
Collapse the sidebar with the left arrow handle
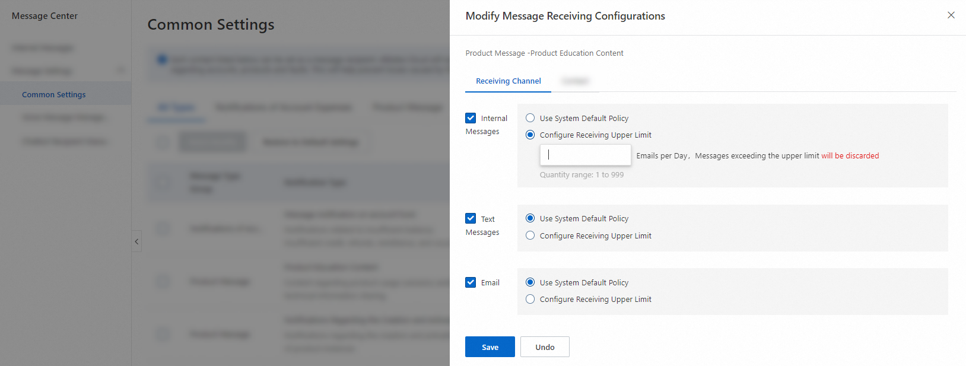pyautogui.click(x=136, y=241)
